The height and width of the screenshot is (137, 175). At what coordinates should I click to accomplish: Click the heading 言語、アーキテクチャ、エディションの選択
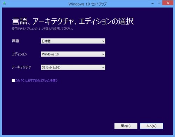point(73,21)
